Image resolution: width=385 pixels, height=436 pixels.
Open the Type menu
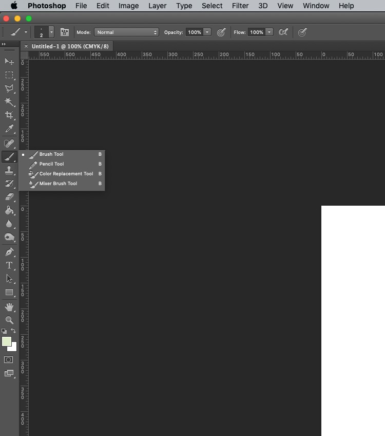184,6
